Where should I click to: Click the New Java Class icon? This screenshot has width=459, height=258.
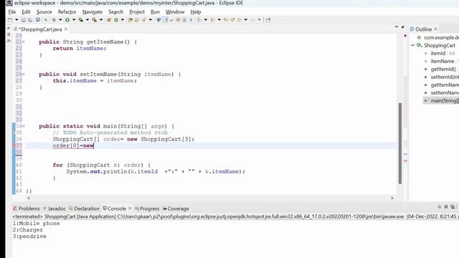116,20
